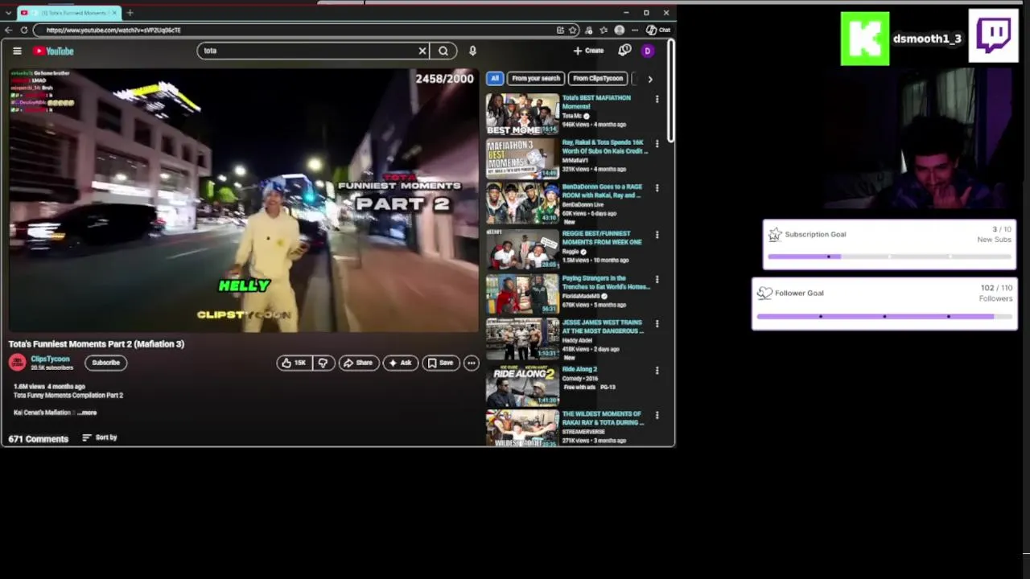Open options for Ray, Rakai & Tota video
The image size is (1030, 579).
pos(657,143)
